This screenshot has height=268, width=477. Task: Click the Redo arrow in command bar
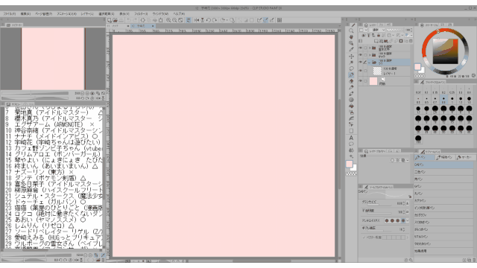coord(135,20)
